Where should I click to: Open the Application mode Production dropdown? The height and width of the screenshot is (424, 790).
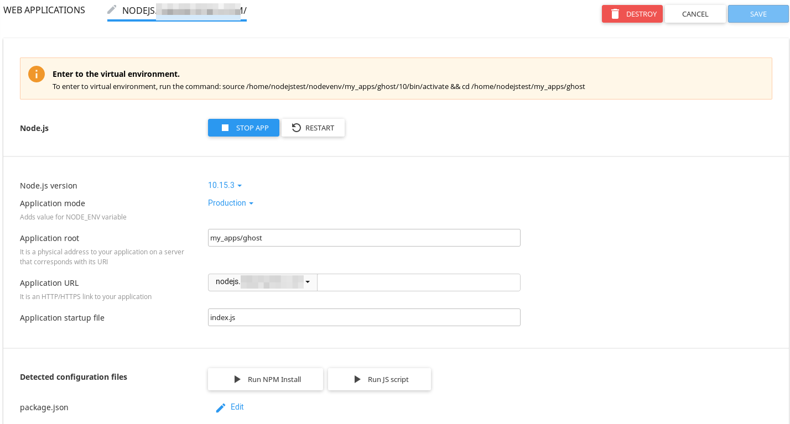pyautogui.click(x=231, y=203)
